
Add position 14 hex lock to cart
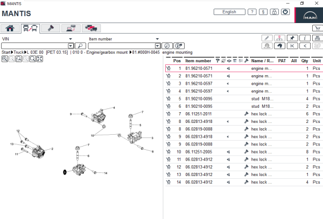pos(168,182)
